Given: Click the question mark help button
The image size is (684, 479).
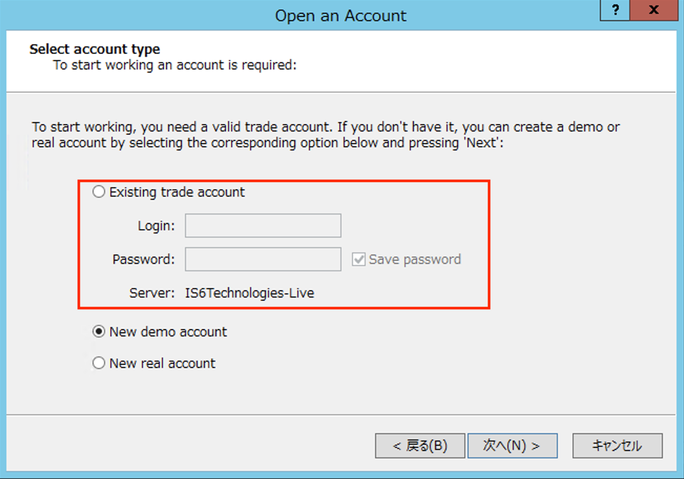Looking at the screenshot, I should (615, 11).
